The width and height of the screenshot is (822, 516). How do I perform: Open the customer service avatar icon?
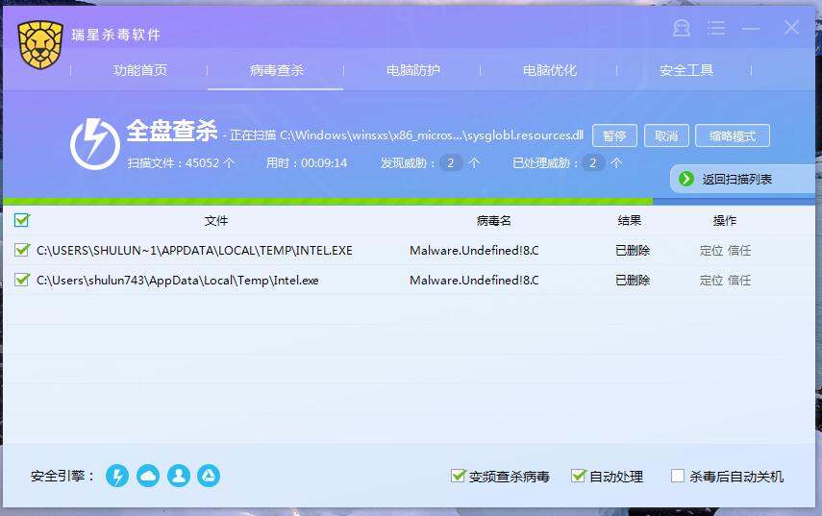coord(682,28)
